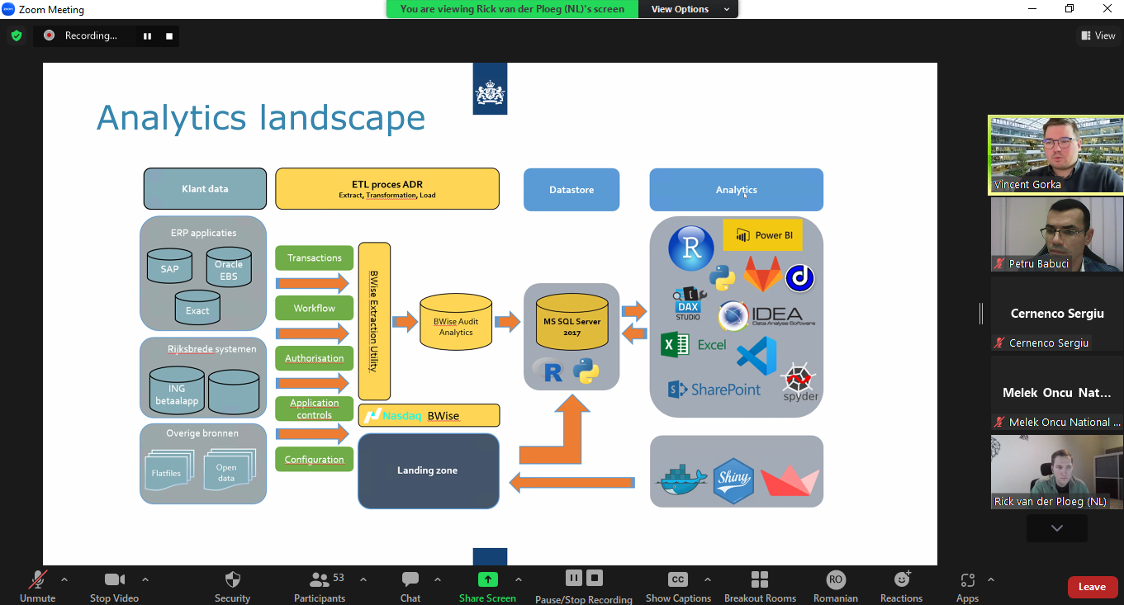The height and width of the screenshot is (605, 1124).
Task: Click the SAP database cylinder
Action: point(169,267)
